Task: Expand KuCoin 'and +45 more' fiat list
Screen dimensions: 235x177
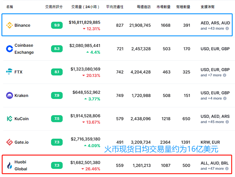Action: coord(212,122)
